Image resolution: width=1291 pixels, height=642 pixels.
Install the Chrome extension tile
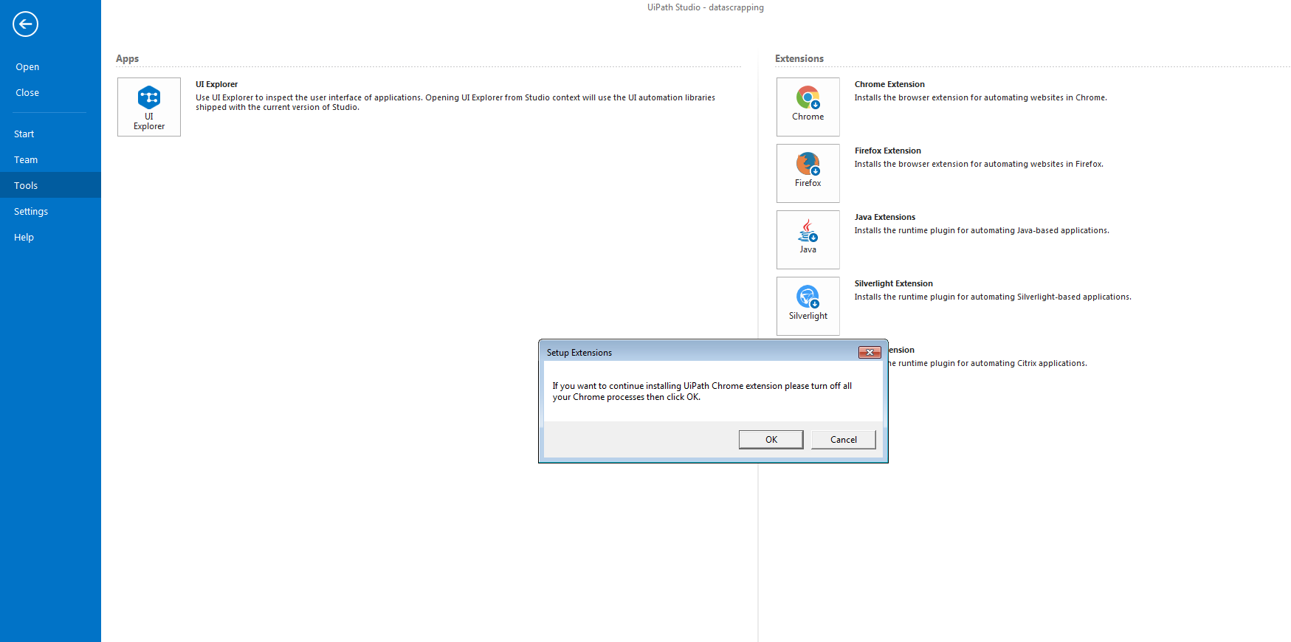click(x=808, y=107)
